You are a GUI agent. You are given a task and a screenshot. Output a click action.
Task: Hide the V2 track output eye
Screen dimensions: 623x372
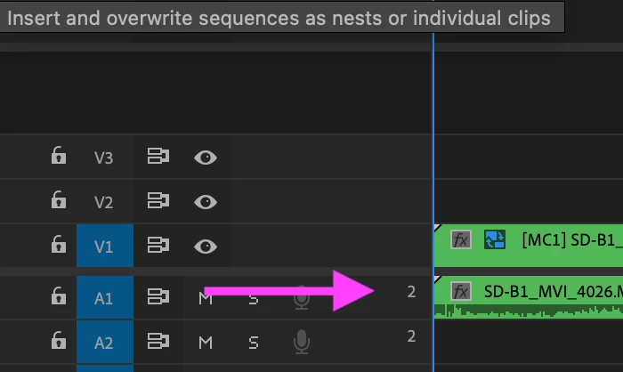(206, 201)
